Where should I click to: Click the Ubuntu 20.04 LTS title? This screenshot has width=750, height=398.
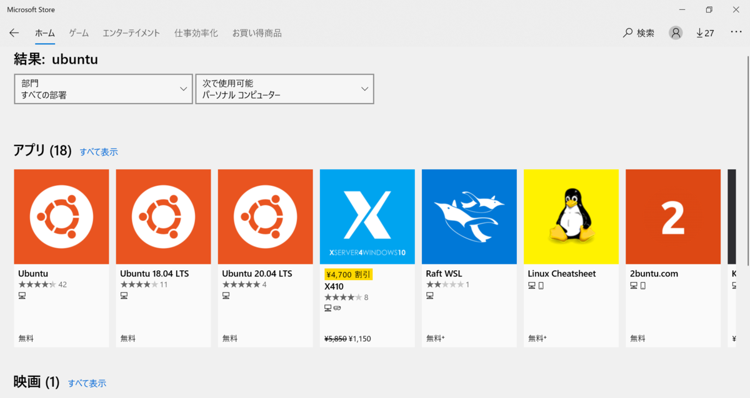257,273
